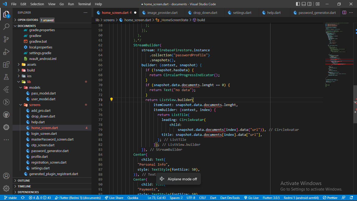Collapse the DOCUMENTS root folder section
Image resolution: width=357 pixels, height=201 pixels.
pyautogui.click(x=52, y=26)
